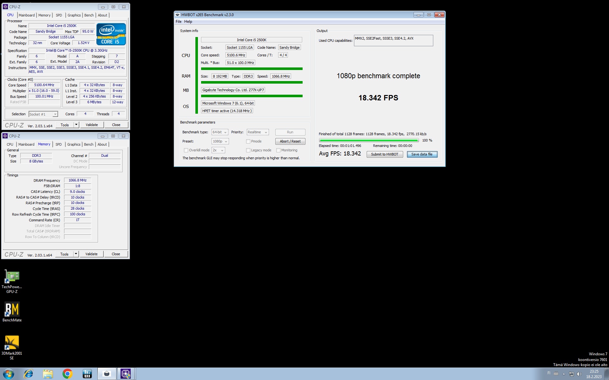Screen dimensions: 609x380
Task: Click Core Voltage 1.524 V value
Action: click(83, 43)
